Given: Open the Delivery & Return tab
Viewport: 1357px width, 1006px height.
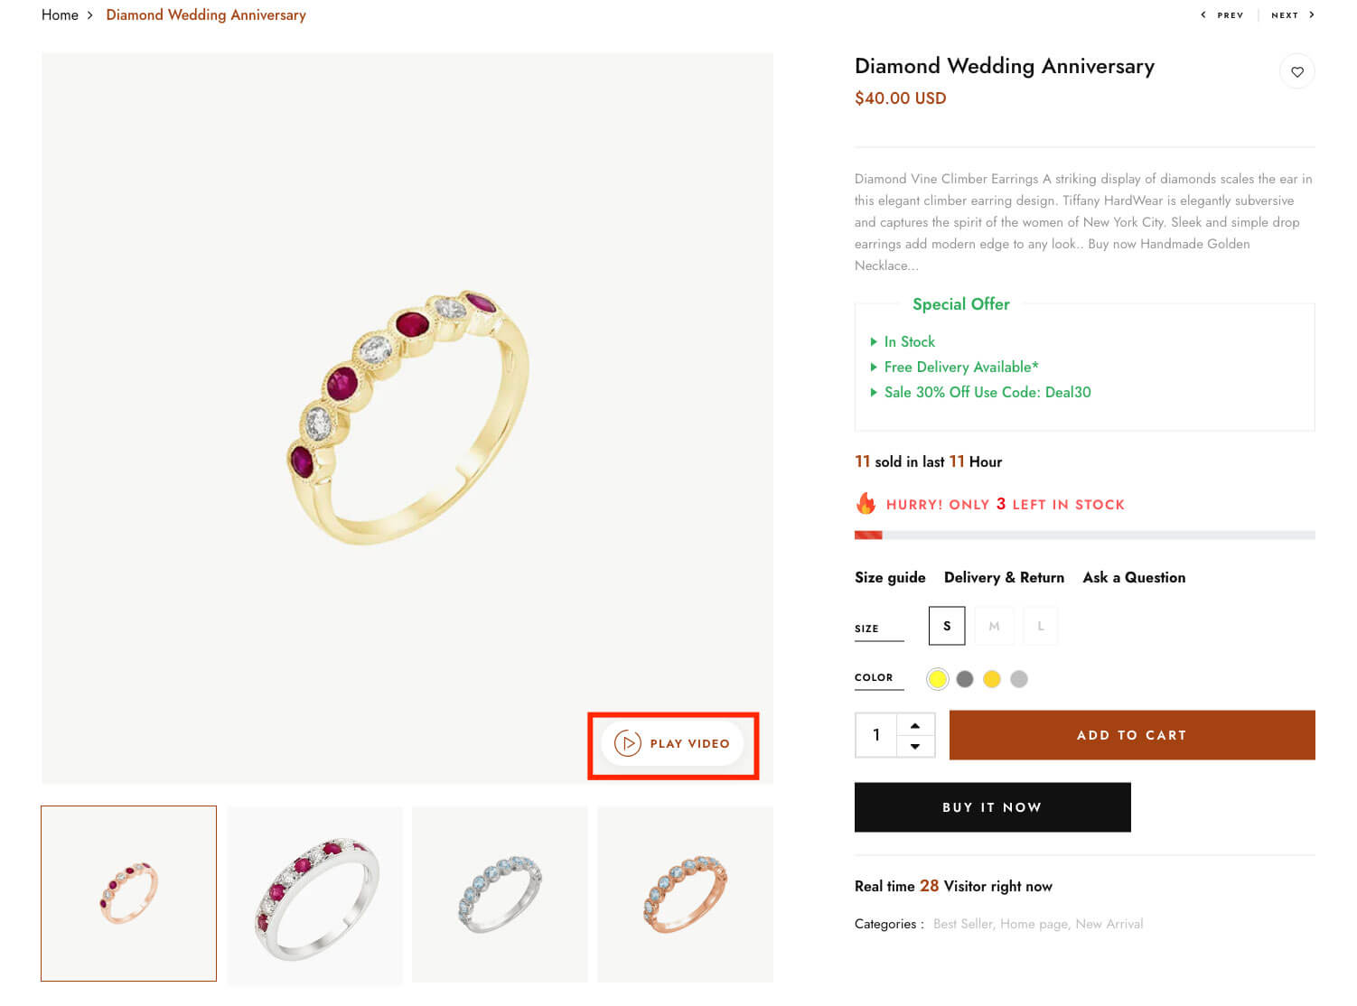Looking at the screenshot, I should pyautogui.click(x=1004, y=577).
